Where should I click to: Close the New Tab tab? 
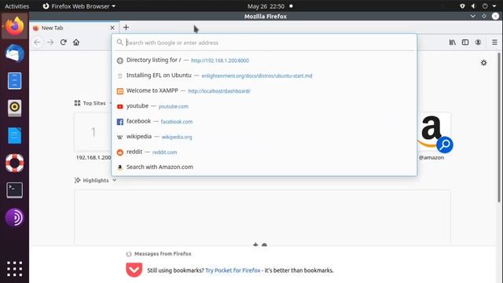112,28
